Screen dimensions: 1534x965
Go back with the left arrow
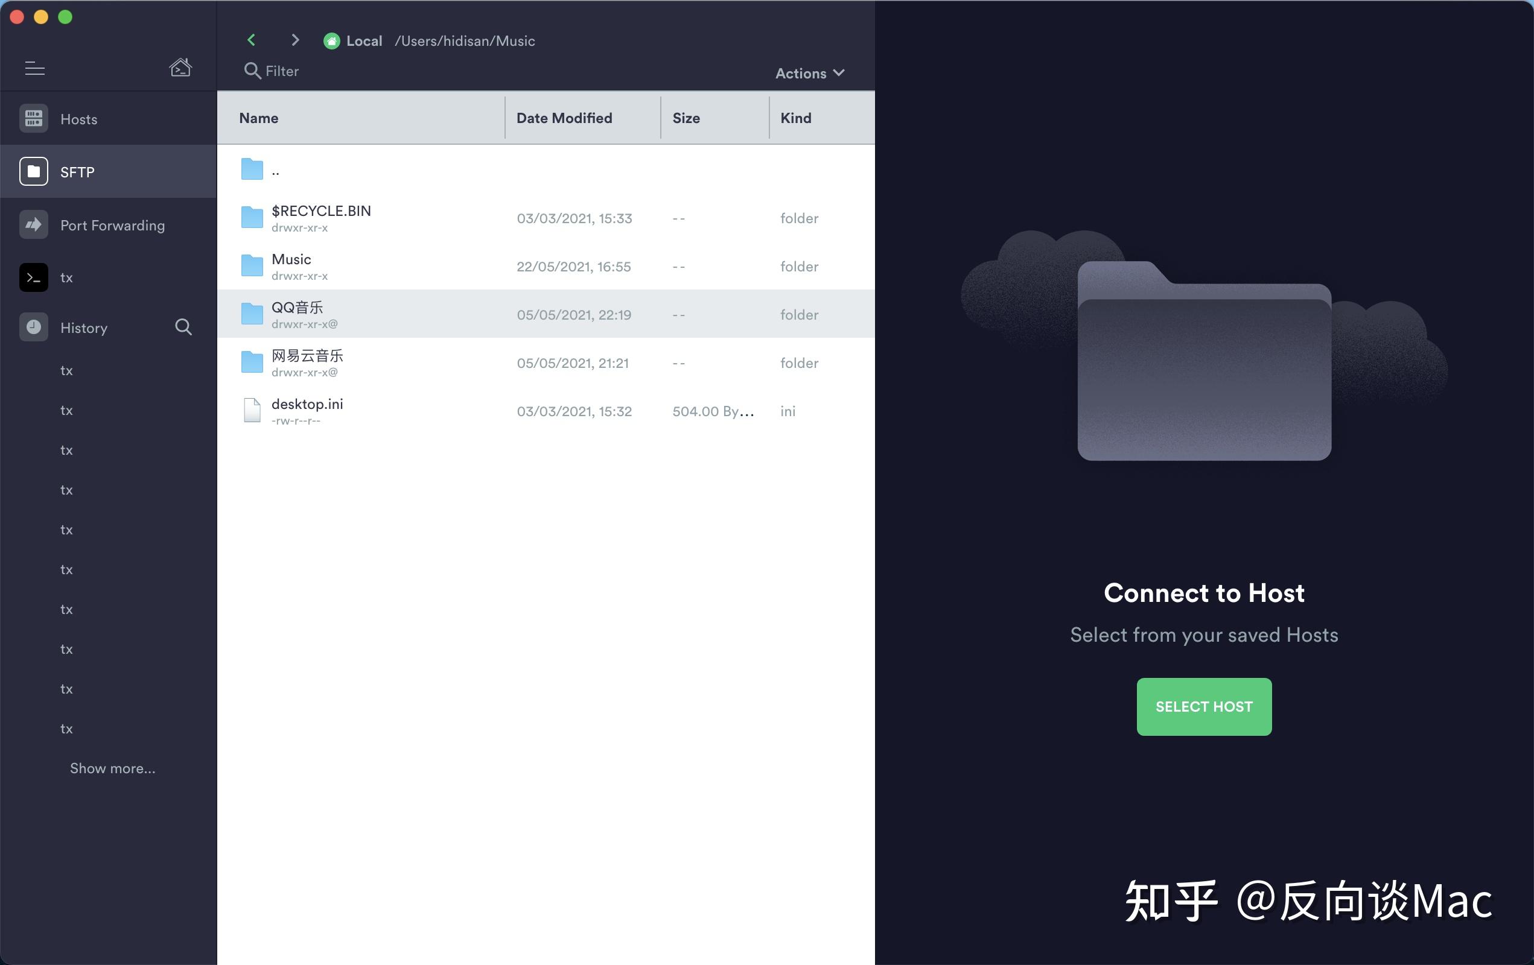pos(252,40)
